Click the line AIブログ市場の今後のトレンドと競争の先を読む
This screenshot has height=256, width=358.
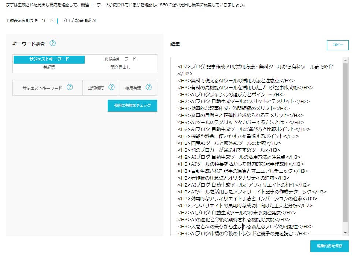(243, 233)
